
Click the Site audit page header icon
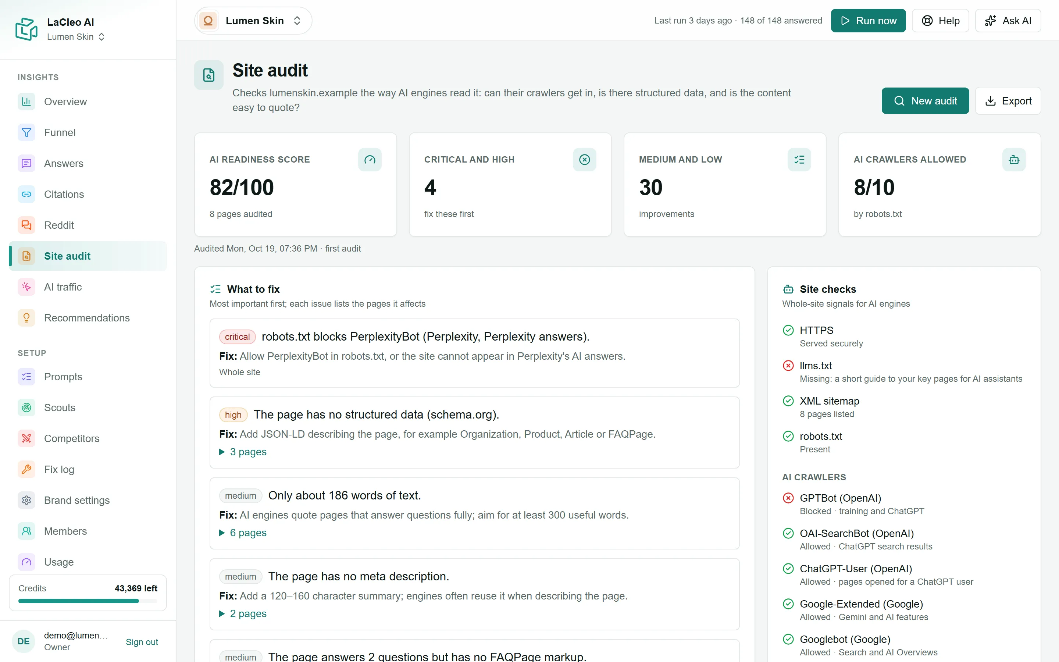[209, 75]
